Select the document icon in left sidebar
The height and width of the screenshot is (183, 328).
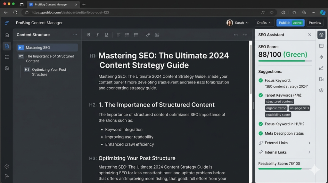pyautogui.click(x=7, y=46)
